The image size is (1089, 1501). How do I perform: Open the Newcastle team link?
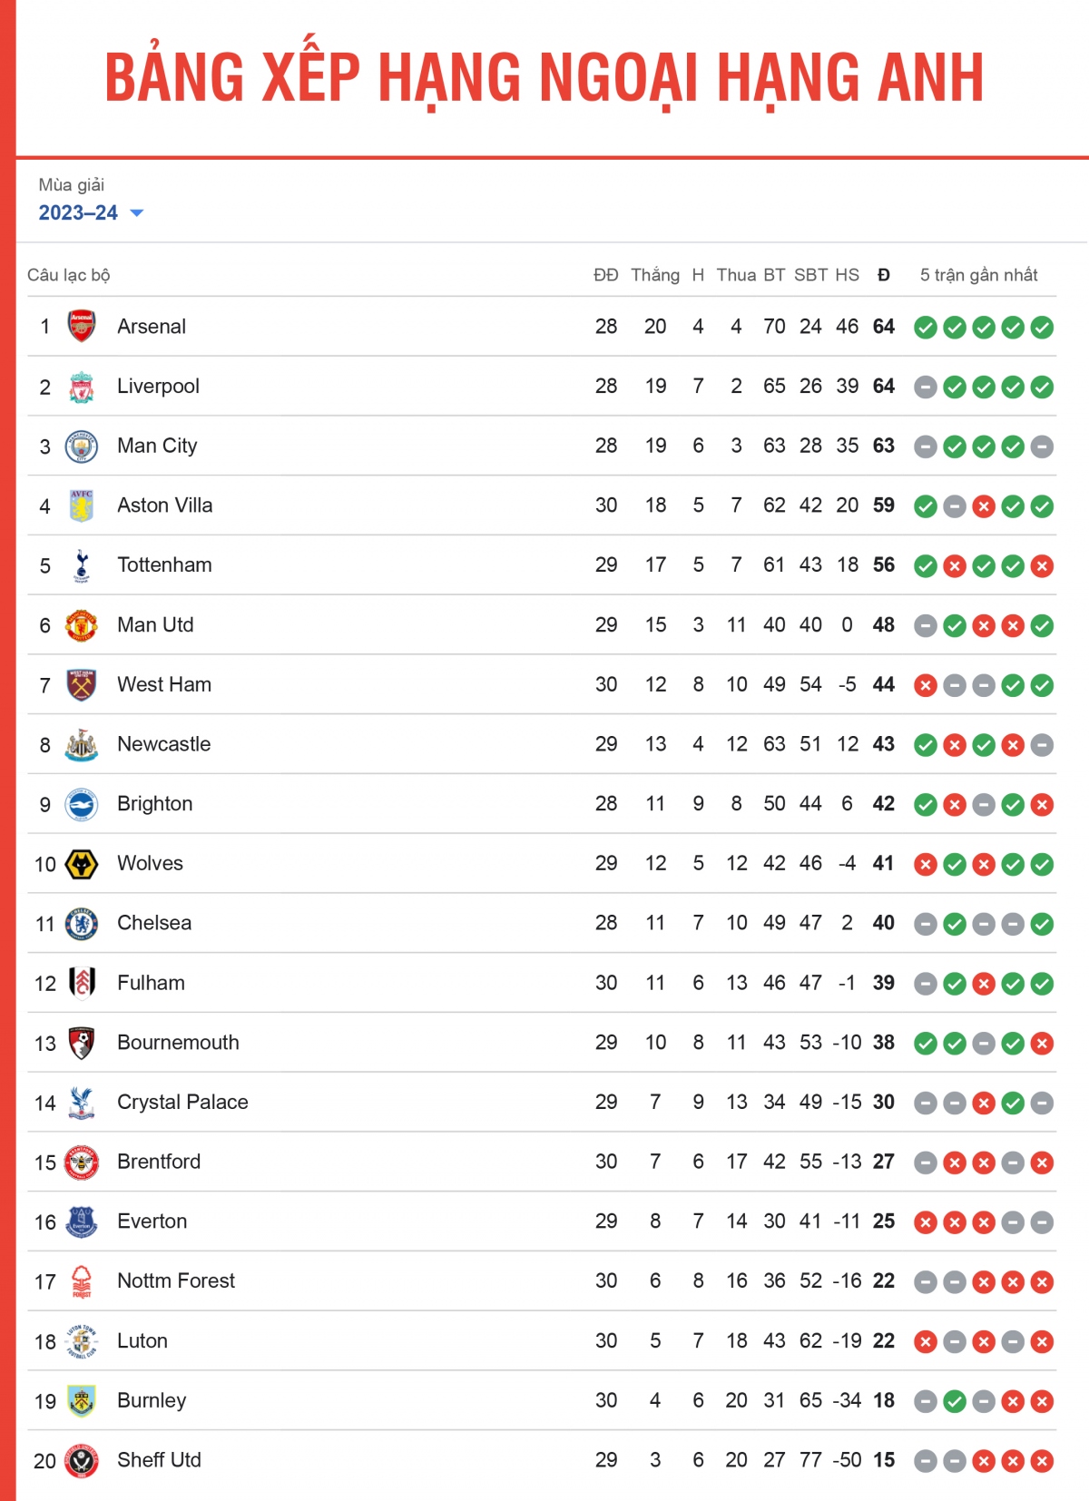click(163, 744)
